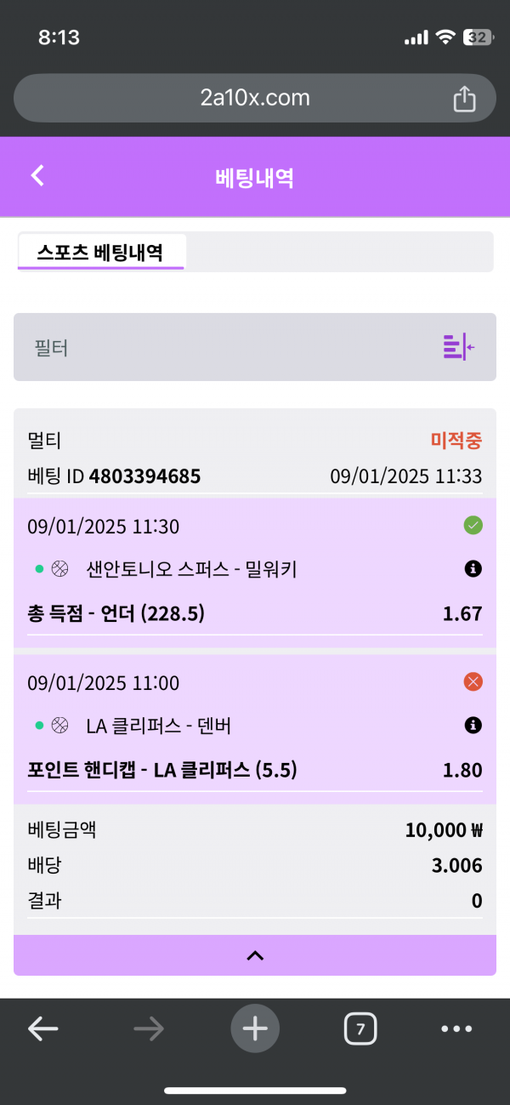Open the 샌안토니오 스퍼스 - 밀워키 match
This screenshot has width=510, height=1105.
[191, 570]
